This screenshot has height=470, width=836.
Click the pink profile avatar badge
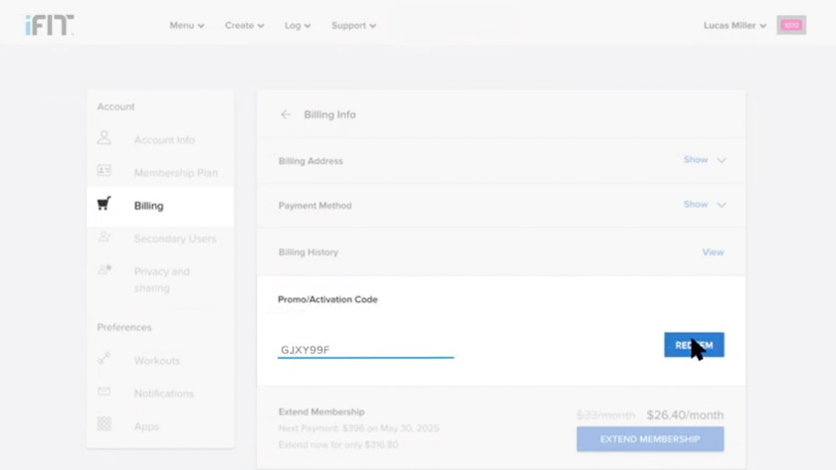791,26
